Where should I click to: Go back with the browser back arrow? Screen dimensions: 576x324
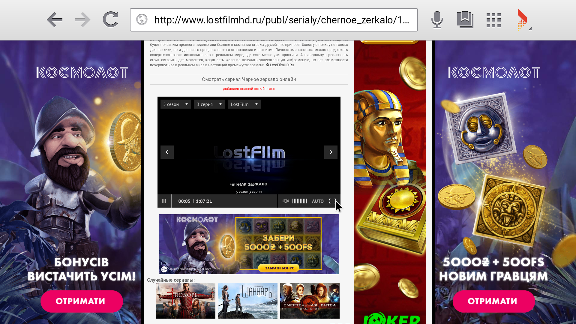click(x=55, y=20)
